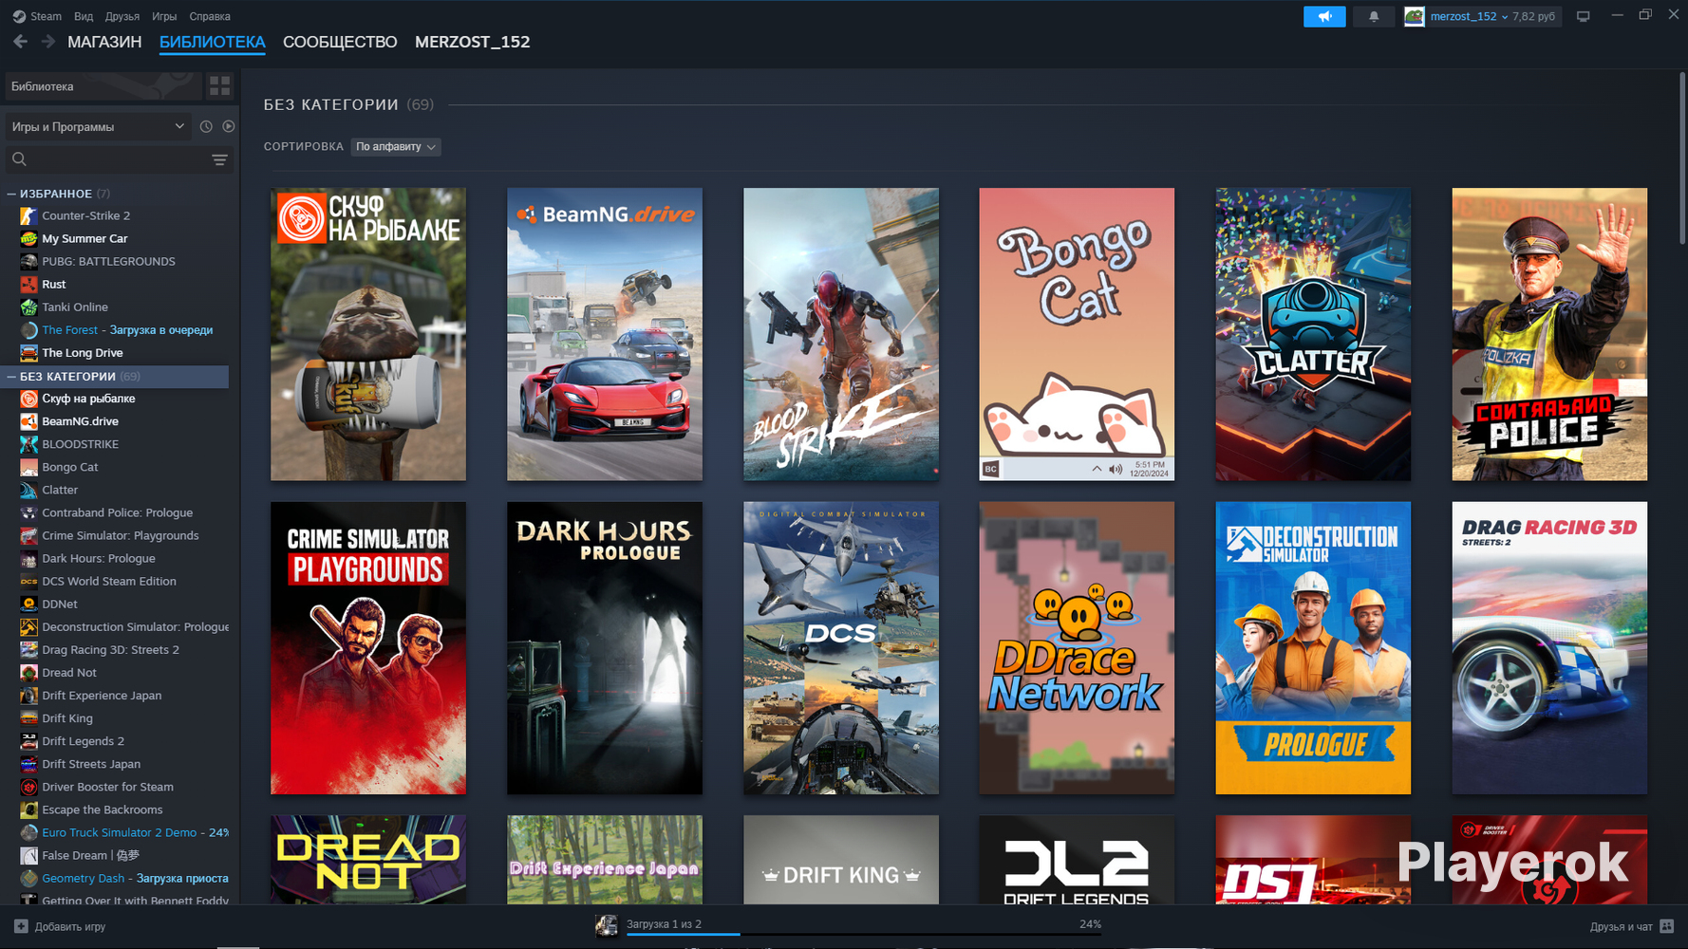1688x949 pixels.
Task: Go back with the left arrow
Action: click(20, 42)
